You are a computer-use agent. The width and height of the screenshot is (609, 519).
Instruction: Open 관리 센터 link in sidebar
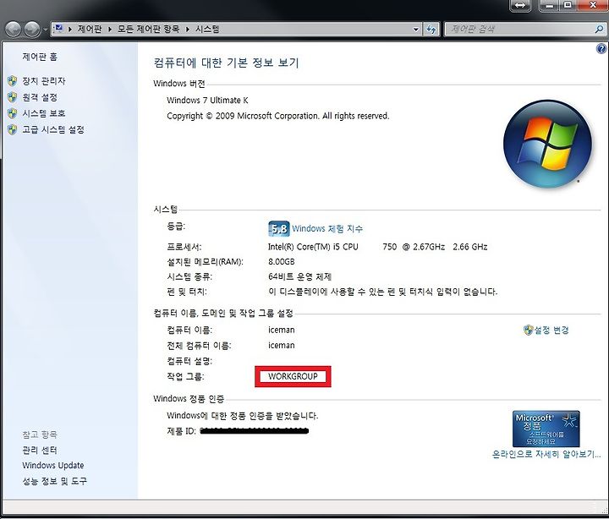(x=40, y=451)
